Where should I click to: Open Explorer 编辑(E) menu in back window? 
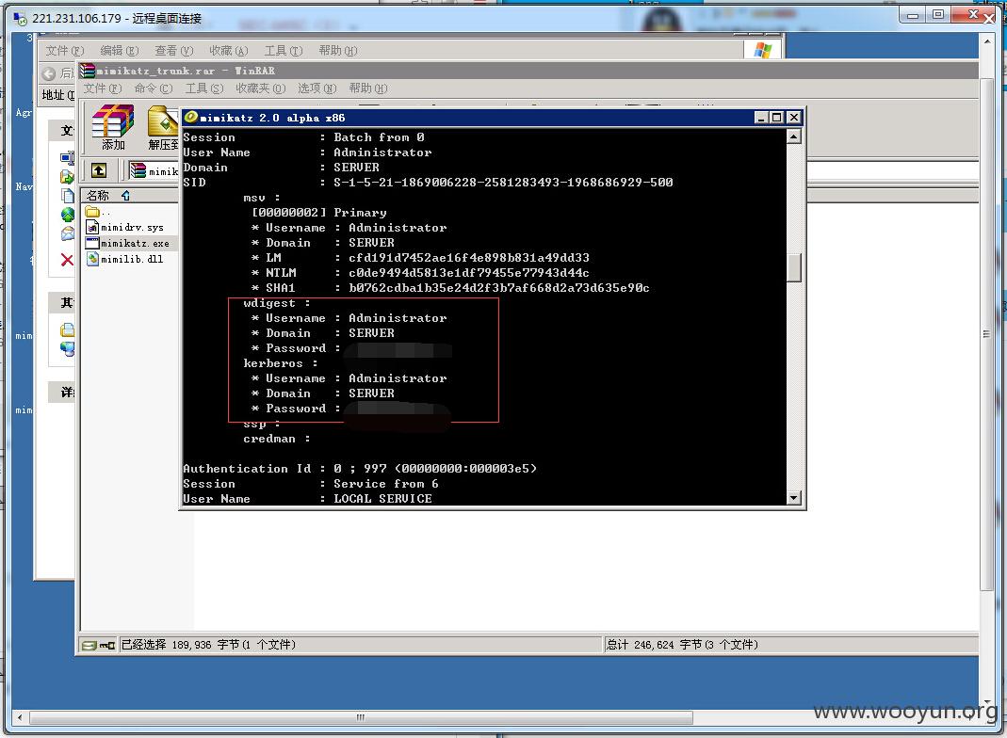tap(120, 51)
